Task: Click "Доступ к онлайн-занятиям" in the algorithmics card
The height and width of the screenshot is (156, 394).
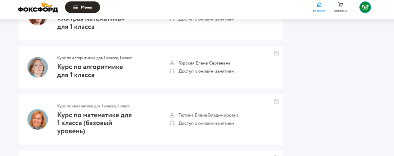Action: [206, 71]
